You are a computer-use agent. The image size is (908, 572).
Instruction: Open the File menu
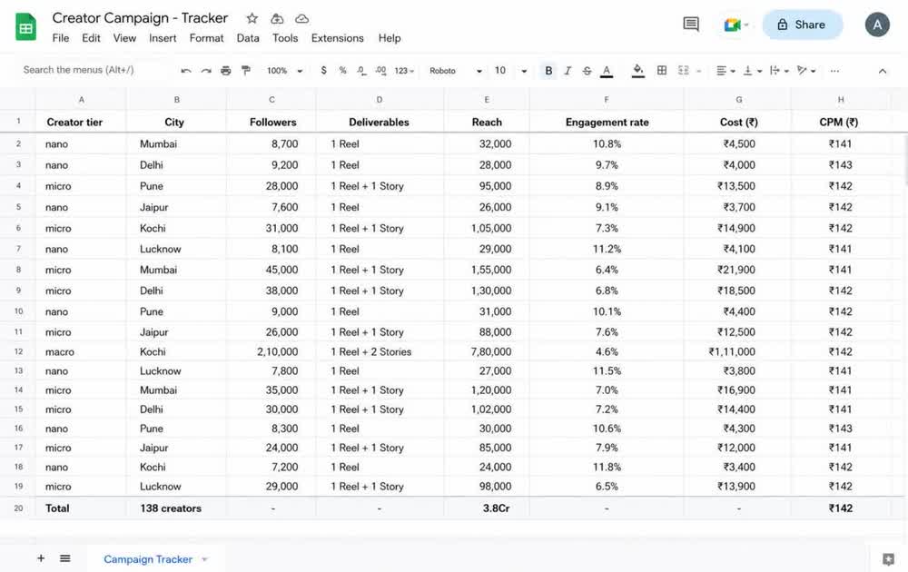click(60, 38)
